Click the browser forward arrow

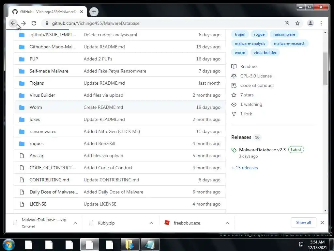[x=23, y=23]
